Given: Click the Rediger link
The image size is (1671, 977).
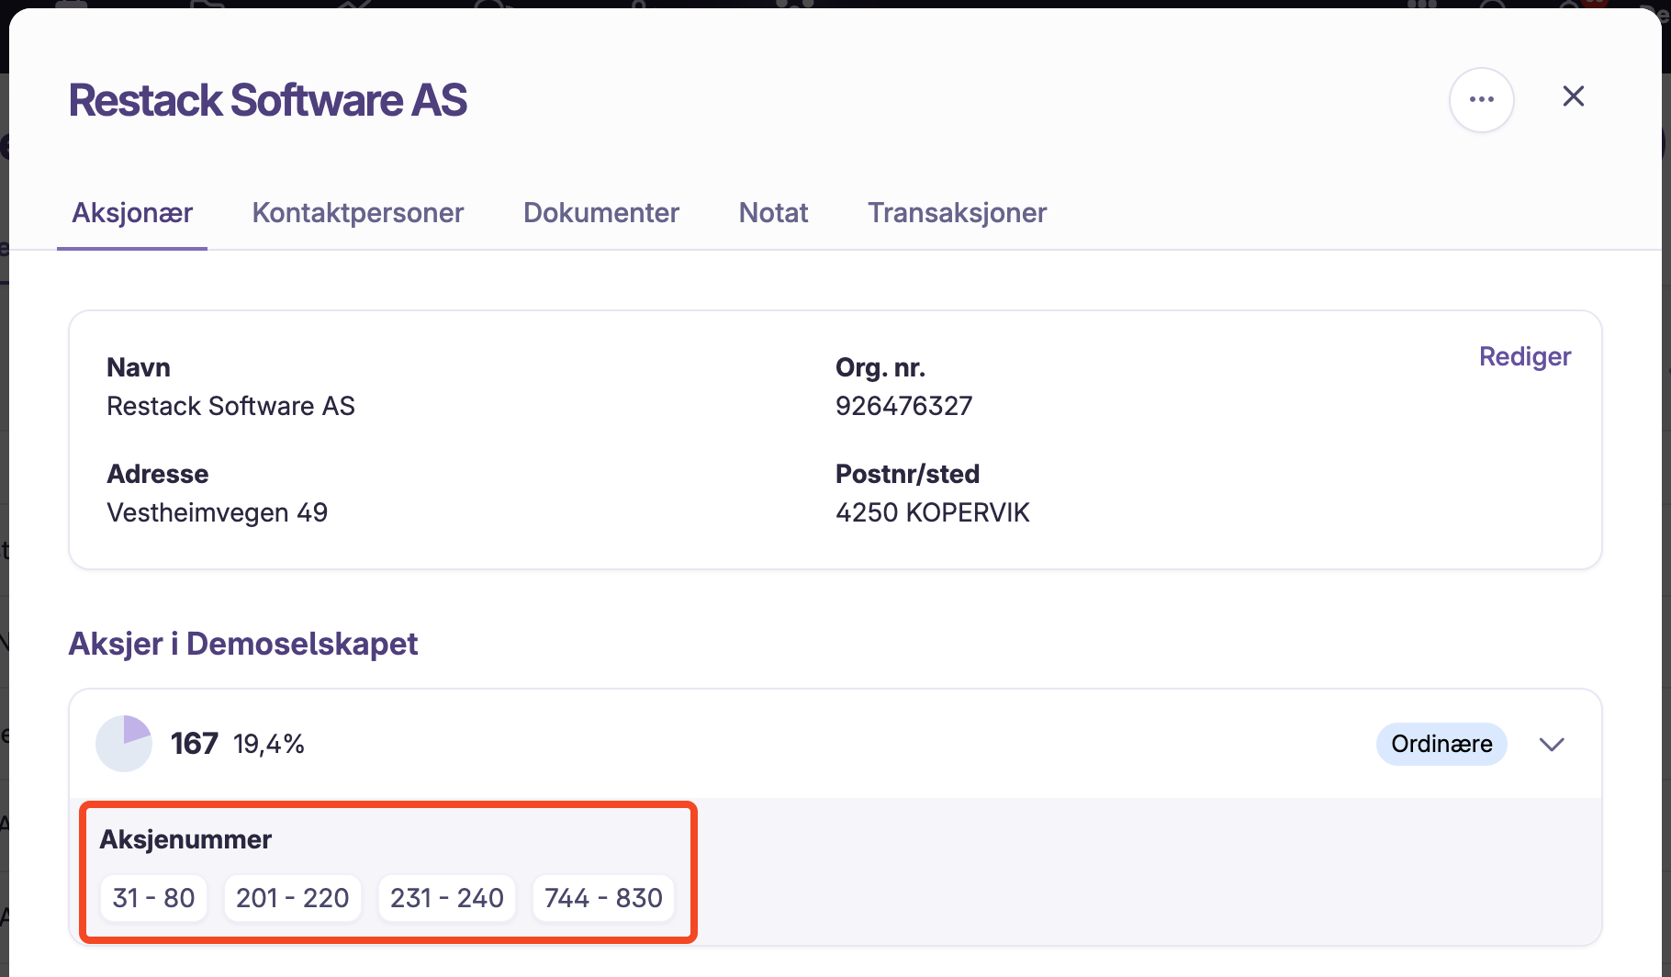Looking at the screenshot, I should [1524, 356].
